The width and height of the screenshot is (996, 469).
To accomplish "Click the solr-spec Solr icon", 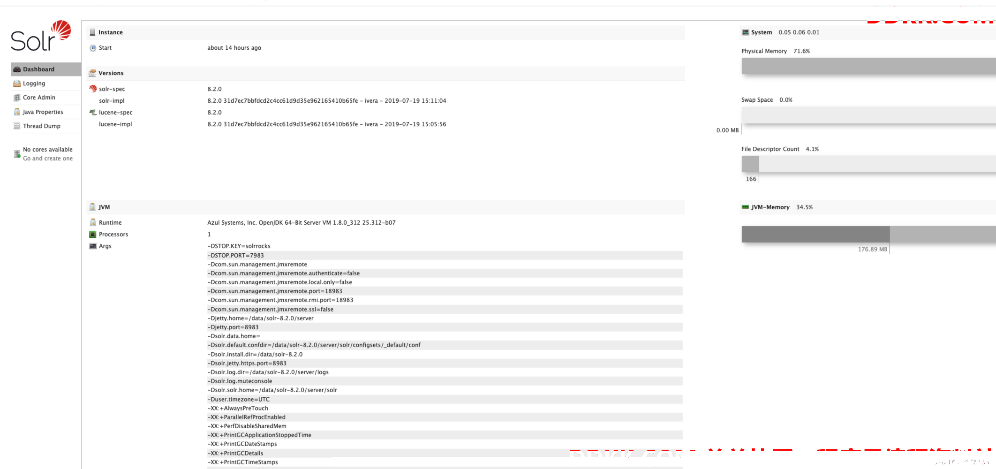I will (93, 89).
